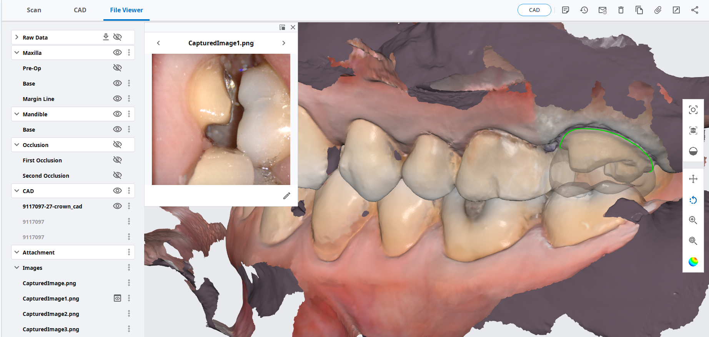Click the open-in-new-window icon

(676, 10)
